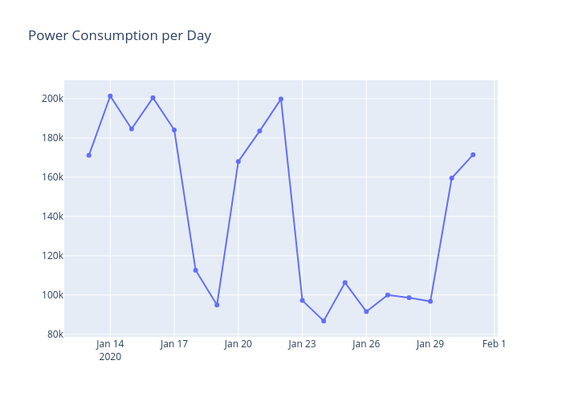Click the Jan 26 x-axis label

click(x=366, y=344)
